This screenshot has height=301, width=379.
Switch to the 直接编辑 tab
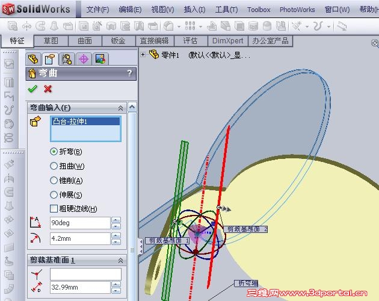(x=155, y=41)
